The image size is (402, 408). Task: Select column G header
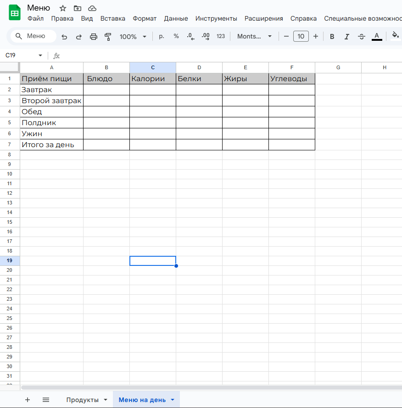click(x=338, y=68)
